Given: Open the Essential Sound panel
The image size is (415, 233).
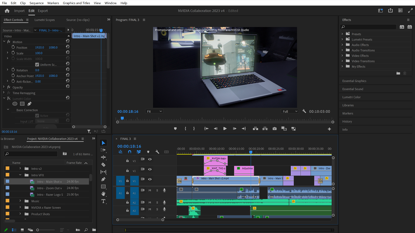Looking at the screenshot, I should (353, 89).
